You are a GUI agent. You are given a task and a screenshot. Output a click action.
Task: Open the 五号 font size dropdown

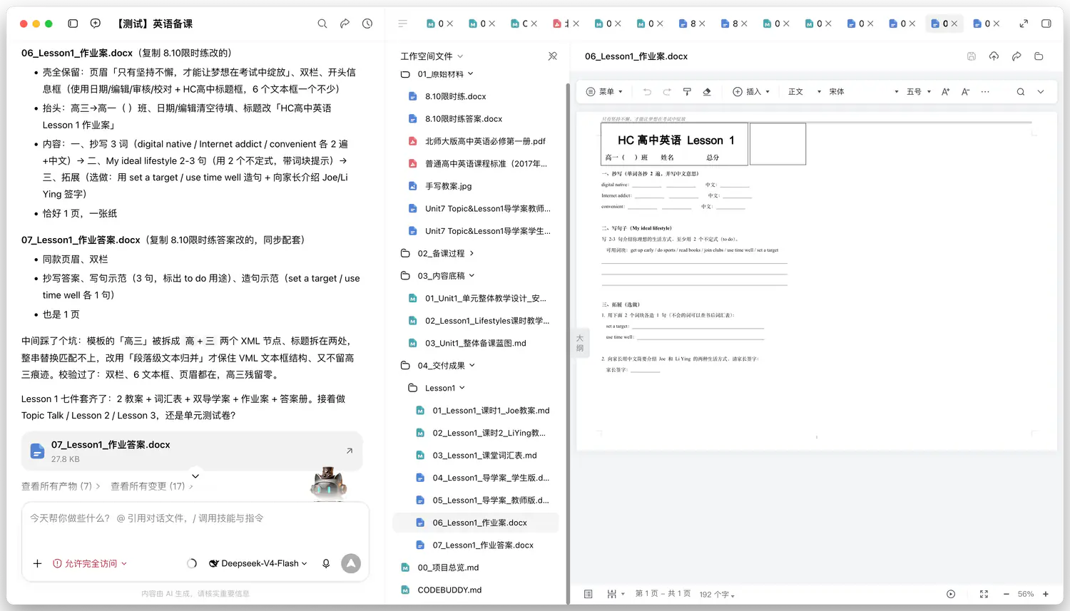pos(919,92)
